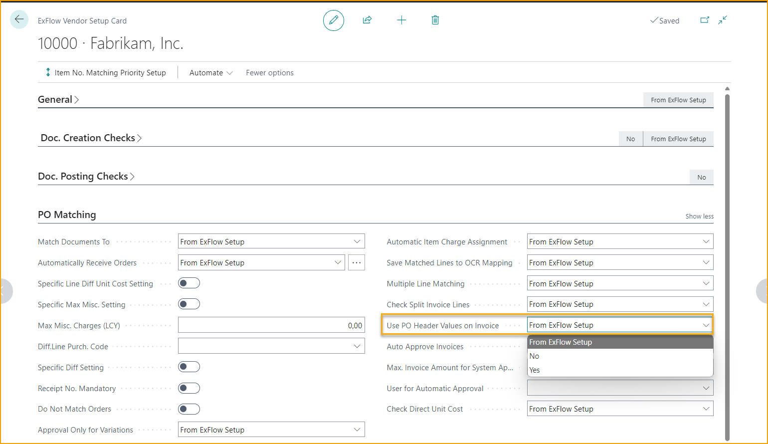Go back with the arrow button
Viewport: 768px width, 444px height.
click(19, 19)
